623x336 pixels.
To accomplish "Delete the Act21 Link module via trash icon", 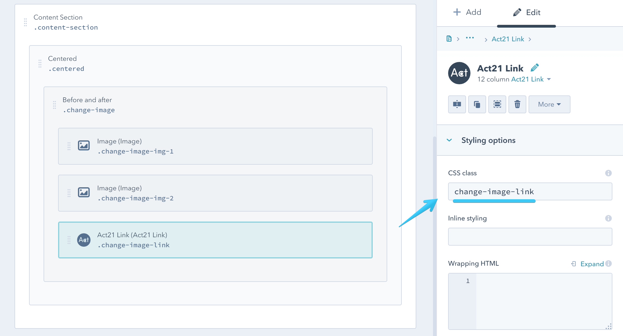I will click(x=517, y=104).
